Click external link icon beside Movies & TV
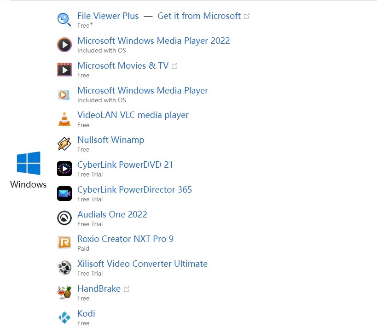Image resolution: width=377 pixels, height=329 pixels. (x=174, y=66)
